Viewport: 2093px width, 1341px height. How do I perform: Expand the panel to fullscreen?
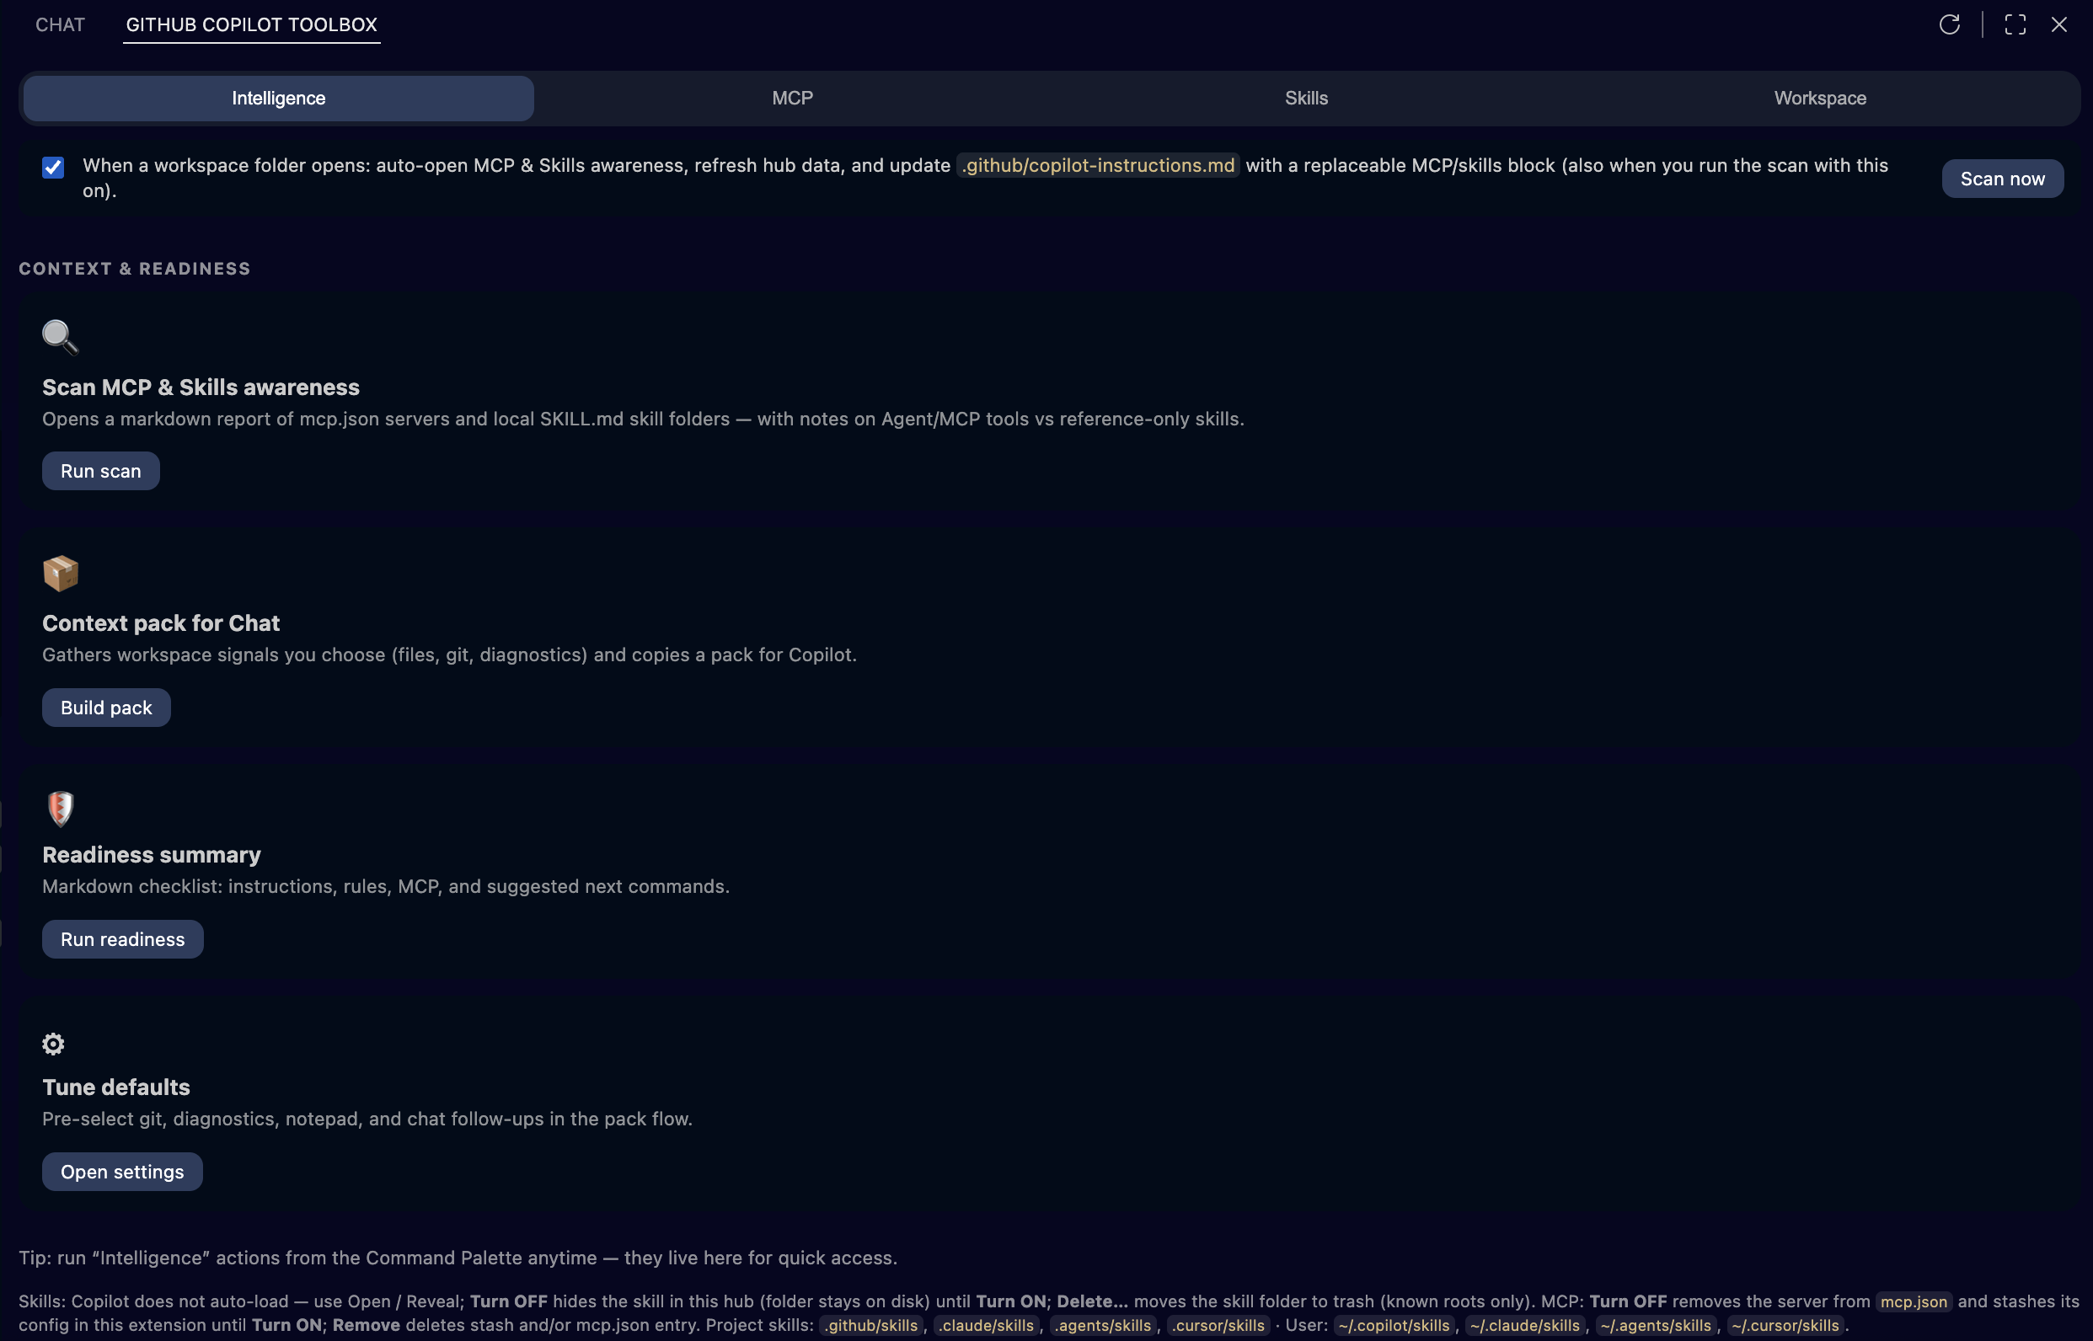tap(2015, 24)
